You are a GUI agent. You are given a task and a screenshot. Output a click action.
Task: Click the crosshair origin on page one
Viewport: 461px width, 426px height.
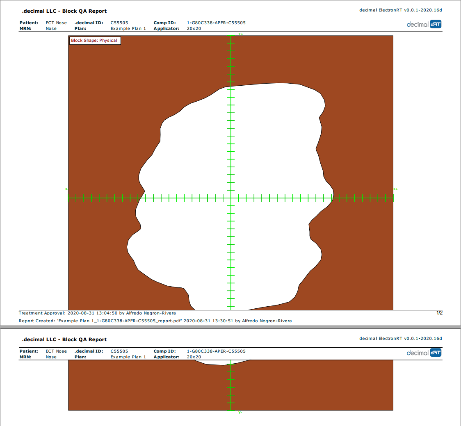point(231,198)
